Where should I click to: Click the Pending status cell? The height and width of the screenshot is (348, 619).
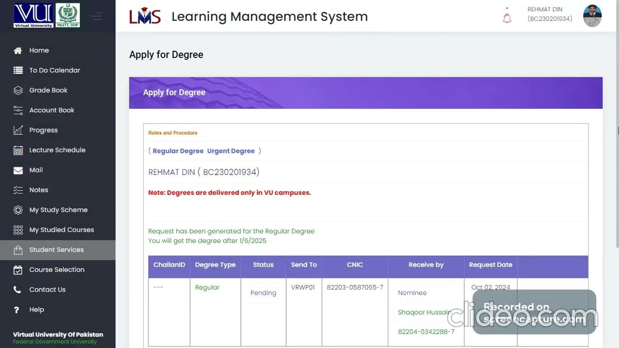point(263,293)
